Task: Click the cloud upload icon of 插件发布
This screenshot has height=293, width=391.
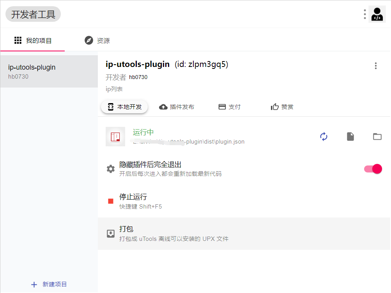Action: 163,107
